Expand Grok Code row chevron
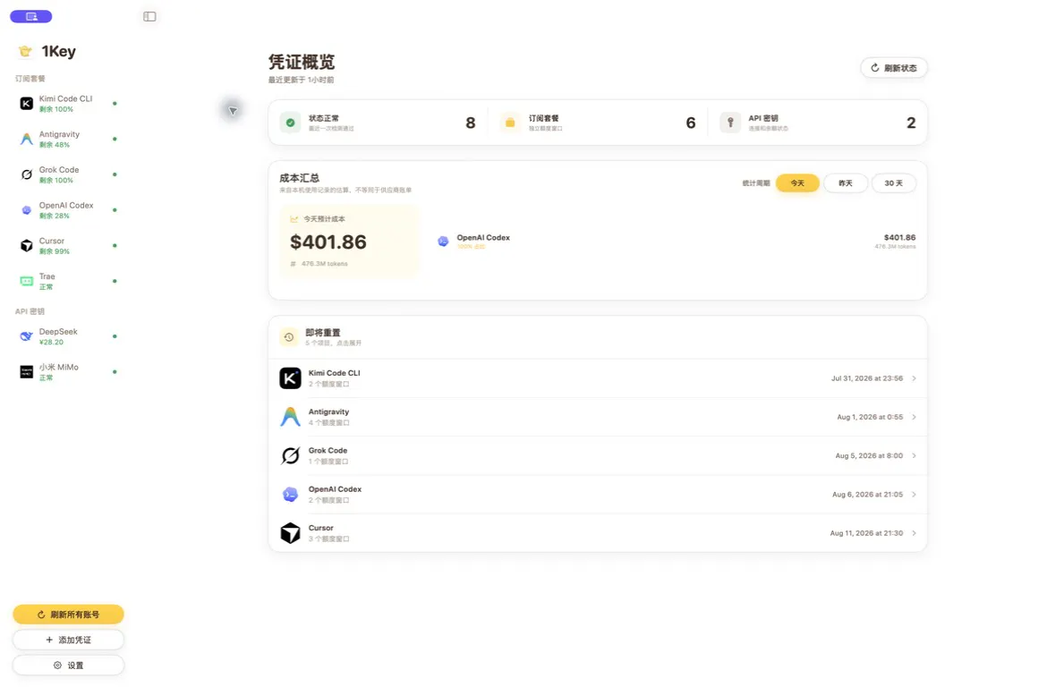The width and height of the screenshot is (1064, 687). pos(914,455)
